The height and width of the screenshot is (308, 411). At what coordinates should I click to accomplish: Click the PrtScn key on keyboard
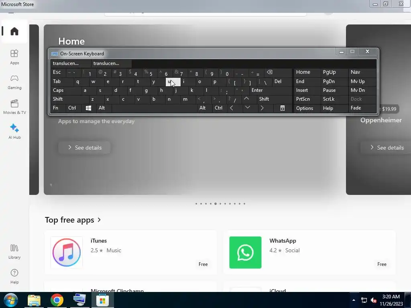pos(307,99)
